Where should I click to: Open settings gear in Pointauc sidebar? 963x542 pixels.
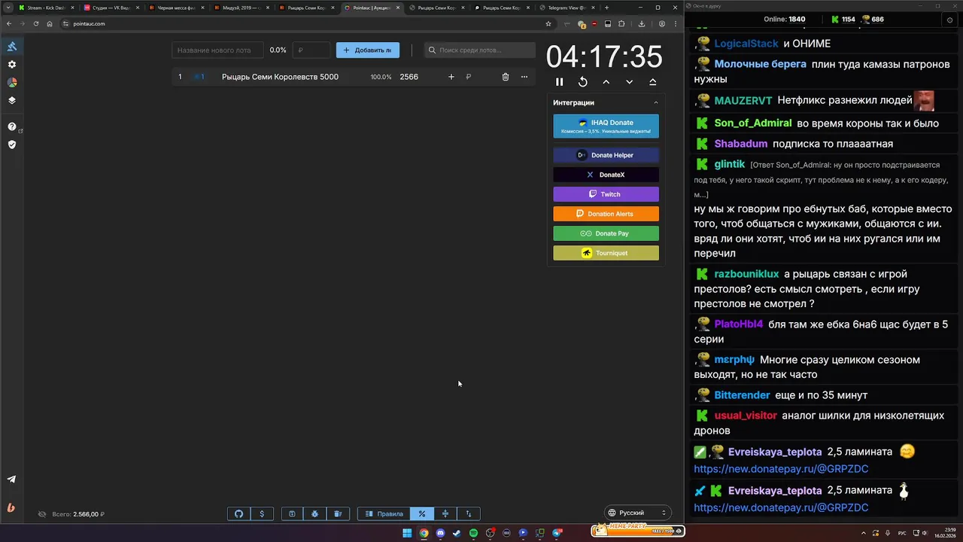12,65
